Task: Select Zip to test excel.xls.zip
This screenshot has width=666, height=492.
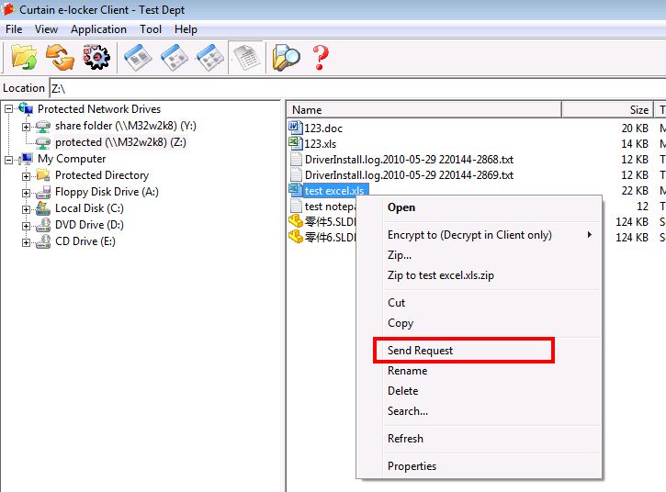Action: [x=479, y=275]
